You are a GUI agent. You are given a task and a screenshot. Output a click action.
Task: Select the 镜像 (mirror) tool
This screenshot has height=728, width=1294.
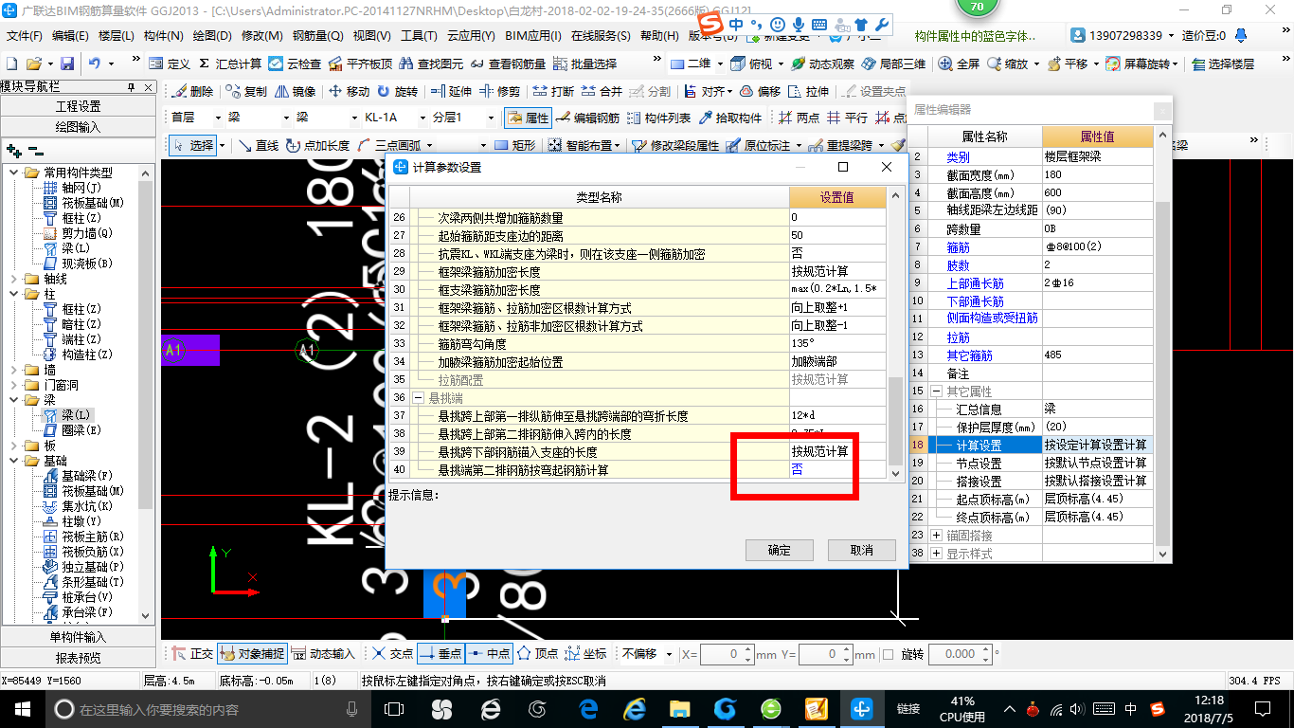tap(295, 92)
